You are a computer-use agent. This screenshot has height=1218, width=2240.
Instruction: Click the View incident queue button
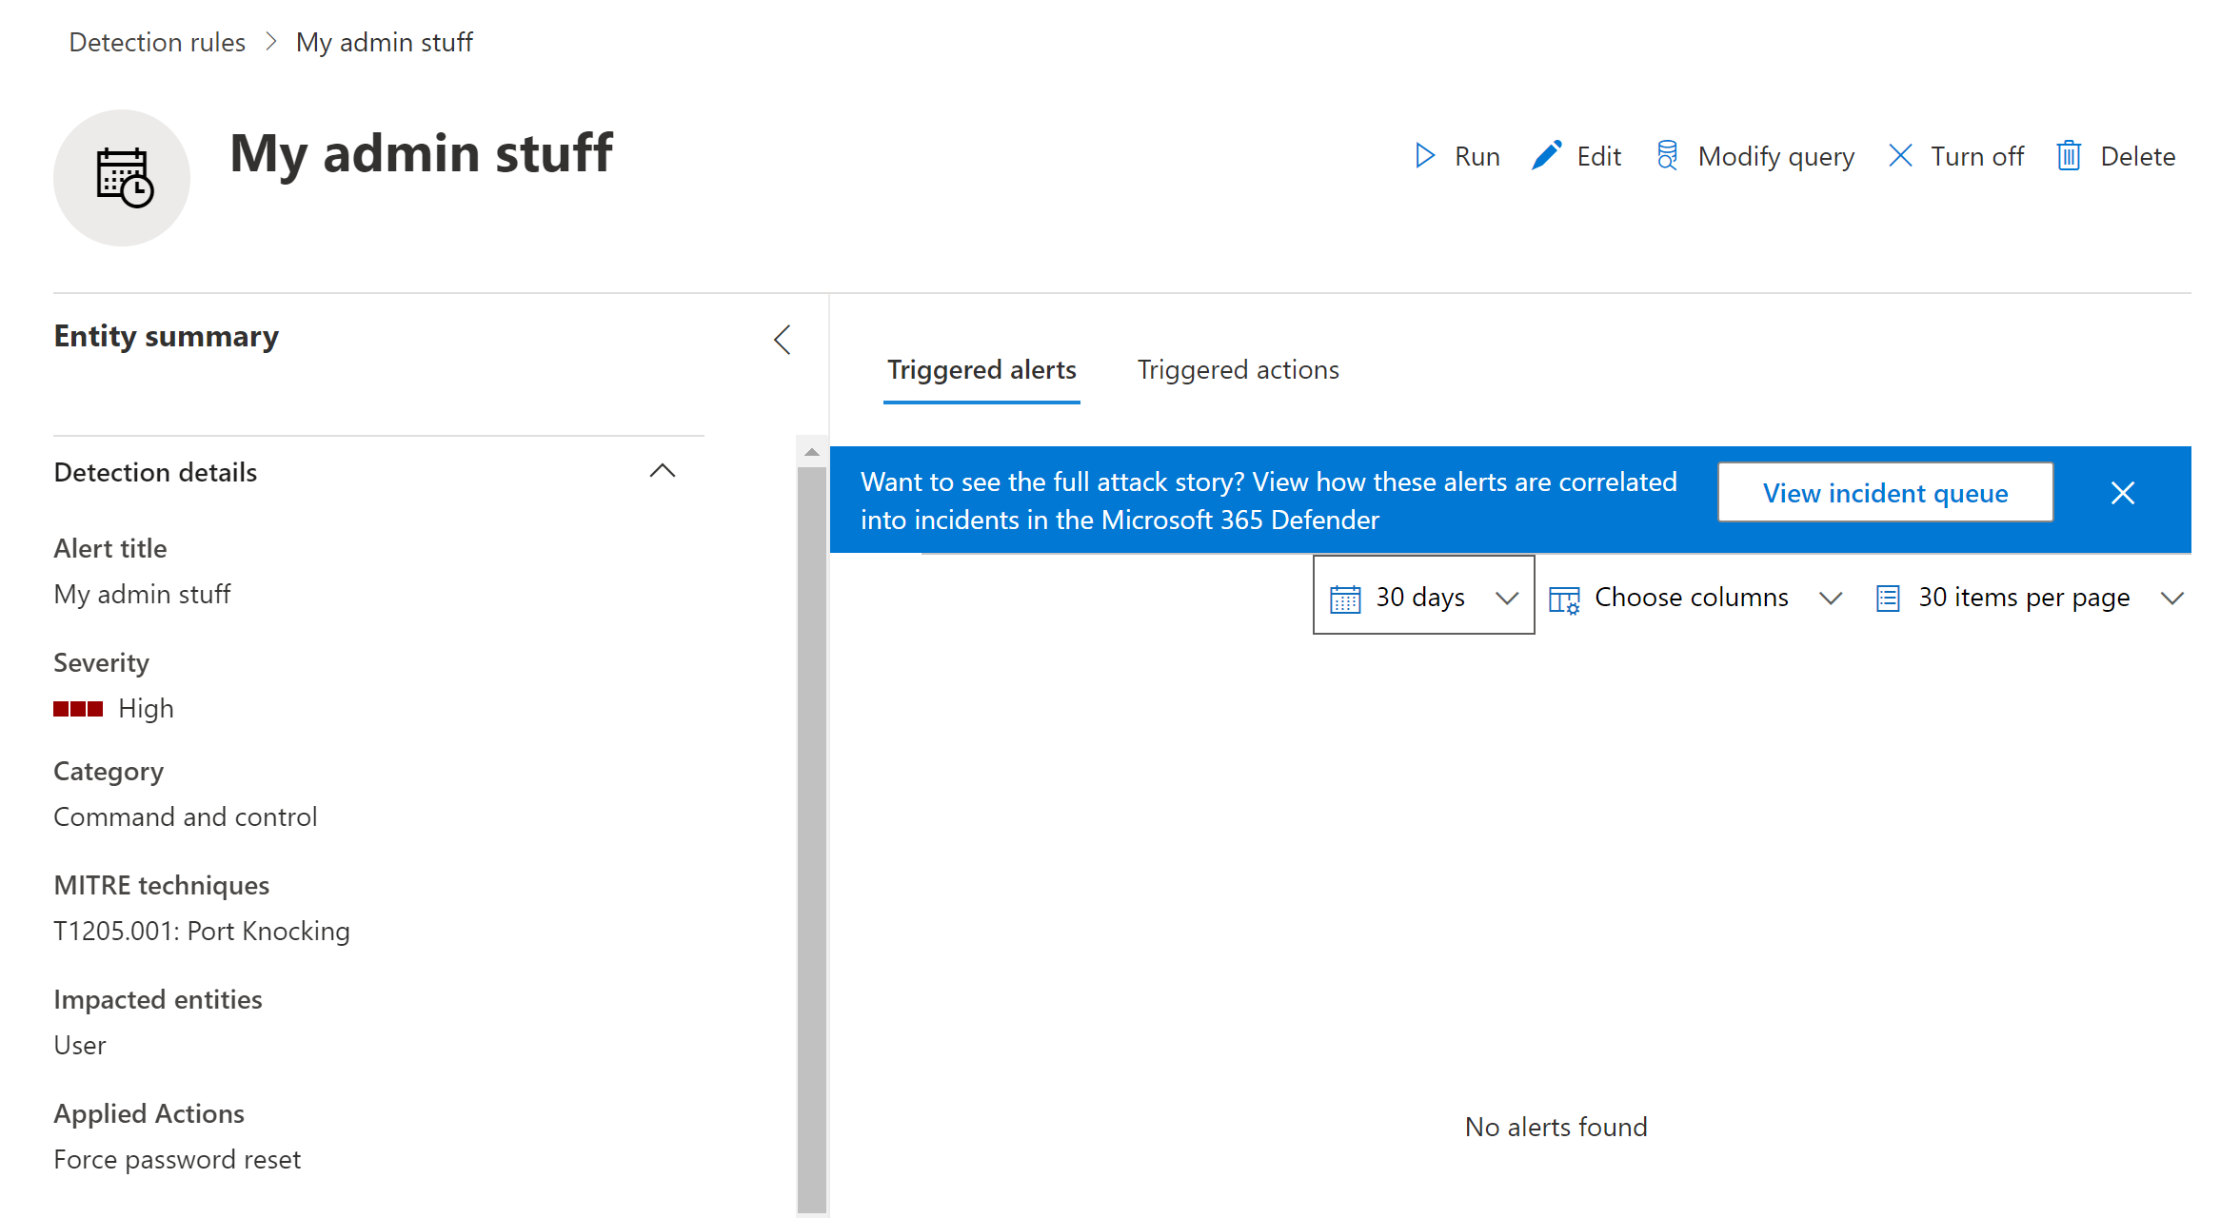pyautogui.click(x=1885, y=493)
